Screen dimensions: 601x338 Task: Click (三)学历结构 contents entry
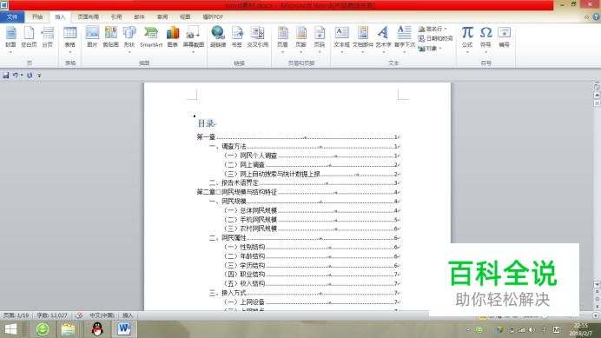(312, 265)
